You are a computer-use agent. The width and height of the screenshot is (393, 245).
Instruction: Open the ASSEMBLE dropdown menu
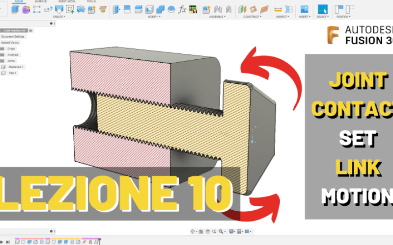click(217, 17)
